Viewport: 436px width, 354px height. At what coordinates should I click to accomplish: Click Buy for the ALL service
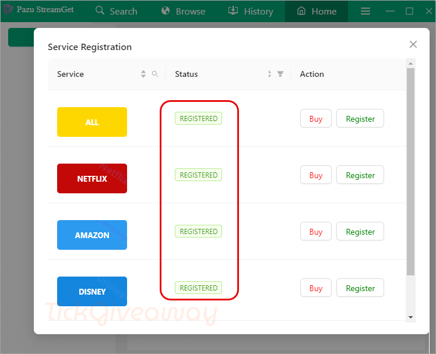pyautogui.click(x=316, y=119)
